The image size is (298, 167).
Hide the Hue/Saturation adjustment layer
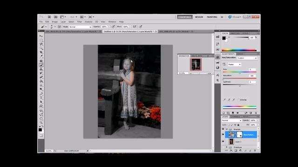tap(223, 135)
